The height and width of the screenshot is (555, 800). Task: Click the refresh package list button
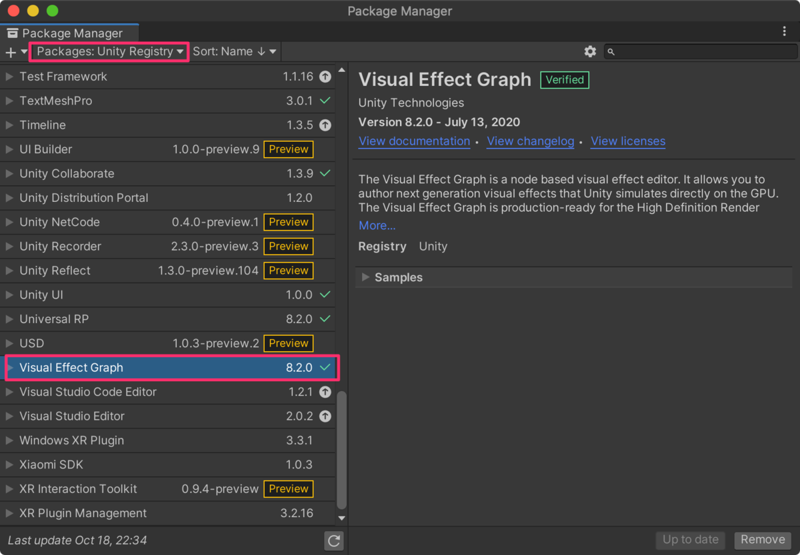coord(334,540)
